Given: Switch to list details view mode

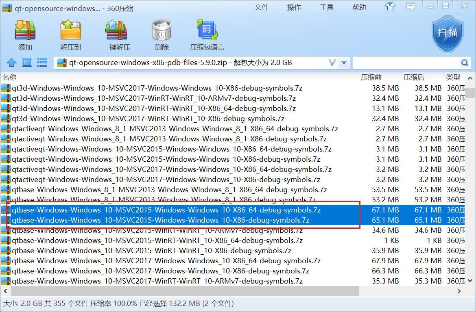Looking at the screenshot, I should tap(42, 63).
